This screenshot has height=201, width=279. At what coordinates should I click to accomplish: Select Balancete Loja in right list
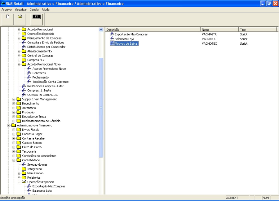pos(124,39)
